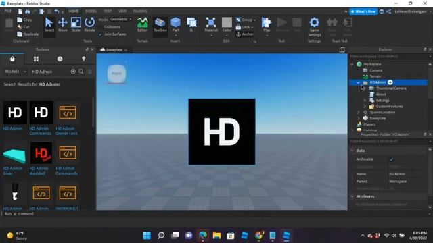The image size is (433, 243).
Task: Click the Lock tool
Action: click(244, 27)
